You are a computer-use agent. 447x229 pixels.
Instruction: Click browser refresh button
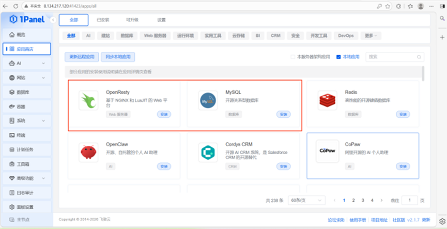[x=16, y=6]
